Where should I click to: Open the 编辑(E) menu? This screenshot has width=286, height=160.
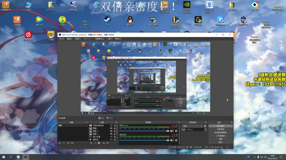[69, 39]
